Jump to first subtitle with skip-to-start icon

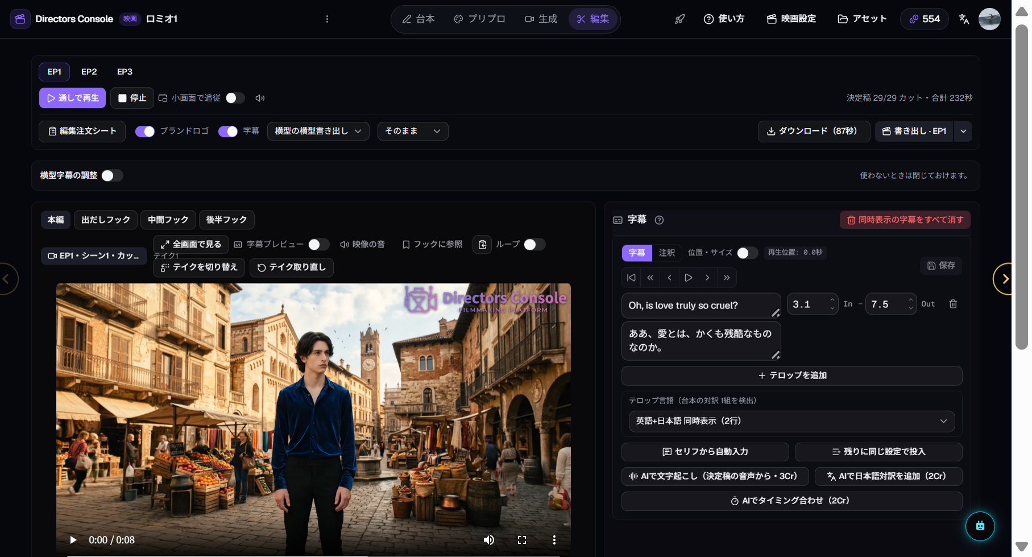[631, 278]
